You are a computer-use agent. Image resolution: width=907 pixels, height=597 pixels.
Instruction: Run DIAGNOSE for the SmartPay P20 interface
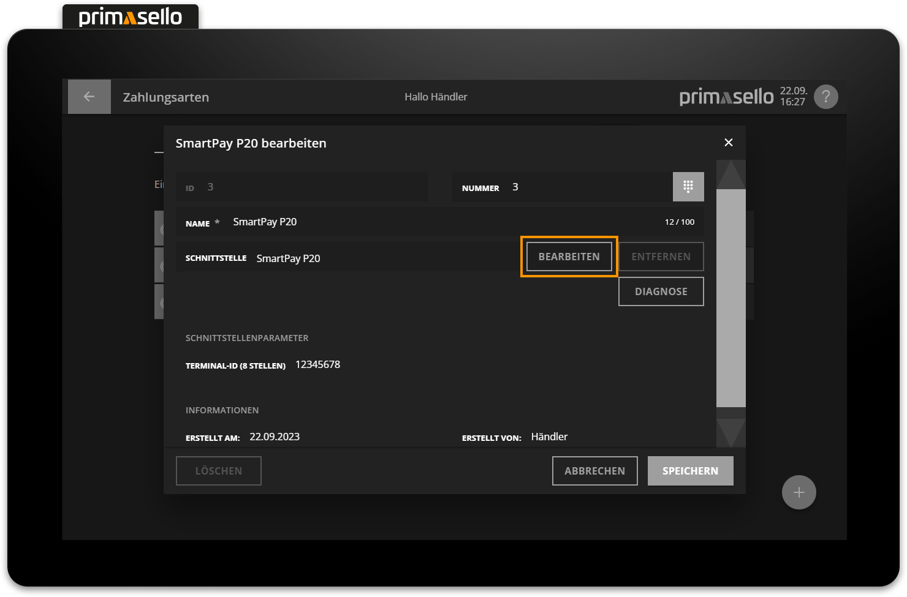(661, 291)
